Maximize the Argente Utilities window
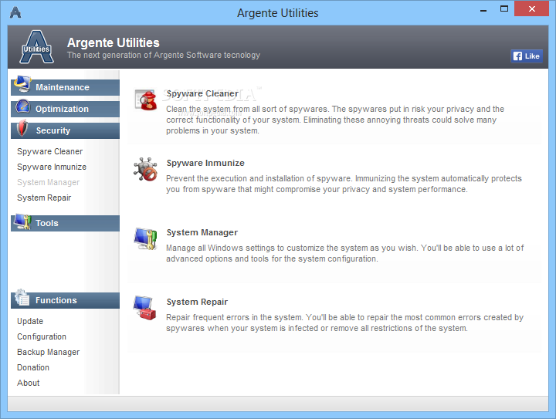This screenshot has height=419, width=556. [503, 8]
